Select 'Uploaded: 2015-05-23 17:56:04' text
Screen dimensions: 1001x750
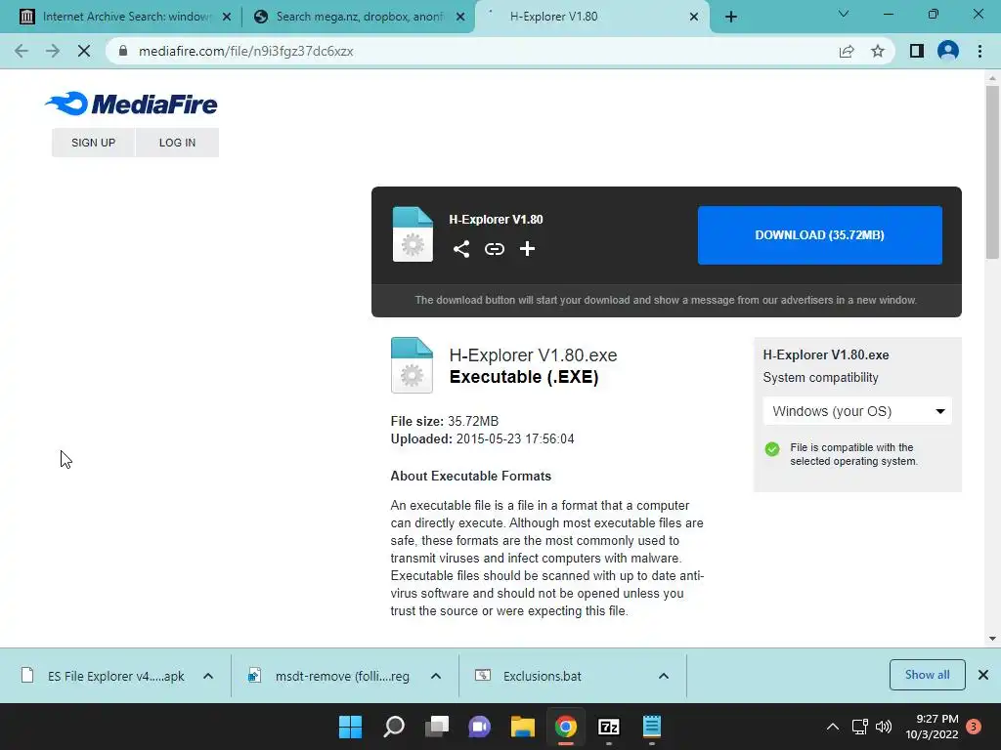tap(482, 438)
